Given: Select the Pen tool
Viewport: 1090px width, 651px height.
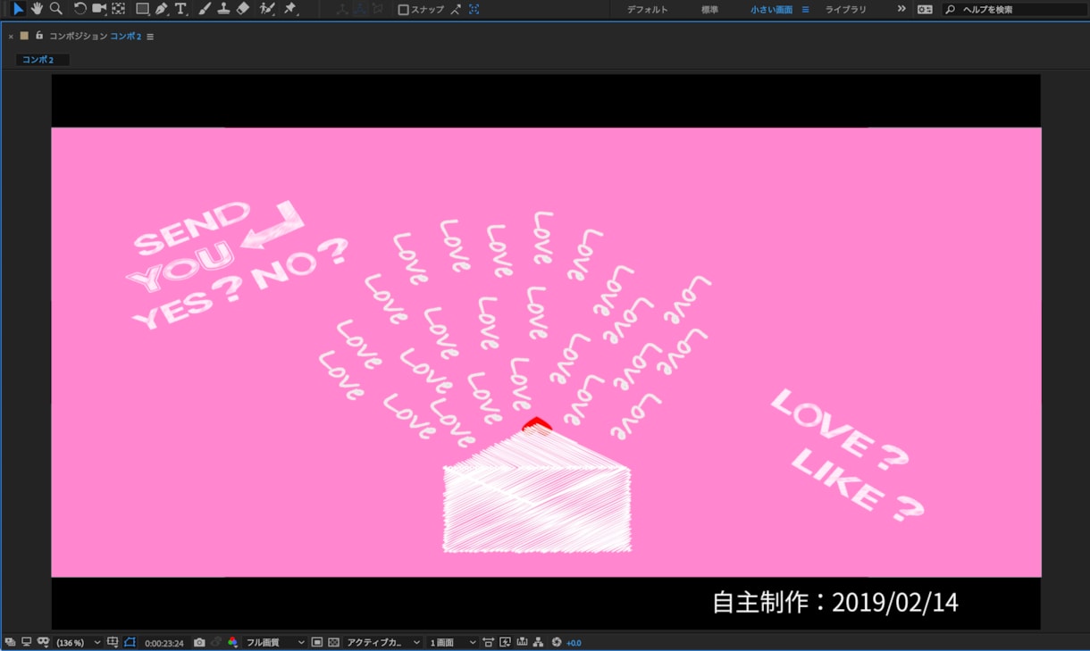Looking at the screenshot, I should point(162,9).
